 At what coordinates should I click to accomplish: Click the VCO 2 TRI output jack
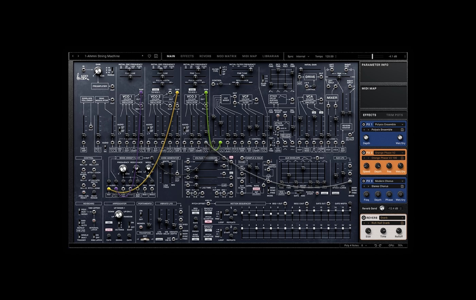point(170,93)
